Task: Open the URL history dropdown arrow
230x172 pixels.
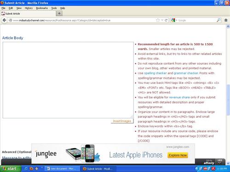Action: 162,20
